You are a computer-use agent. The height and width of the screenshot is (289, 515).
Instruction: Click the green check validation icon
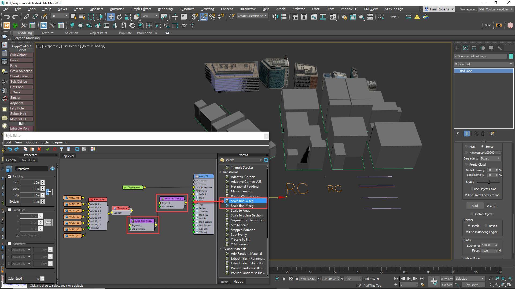(48, 149)
